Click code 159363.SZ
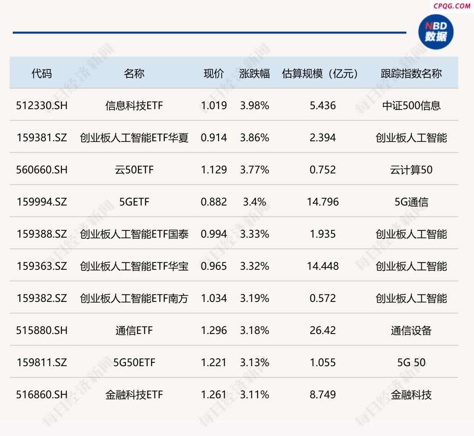Image resolution: width=474 pixels, height=436 pixels. pyautogui.click(x=42, y=266)
